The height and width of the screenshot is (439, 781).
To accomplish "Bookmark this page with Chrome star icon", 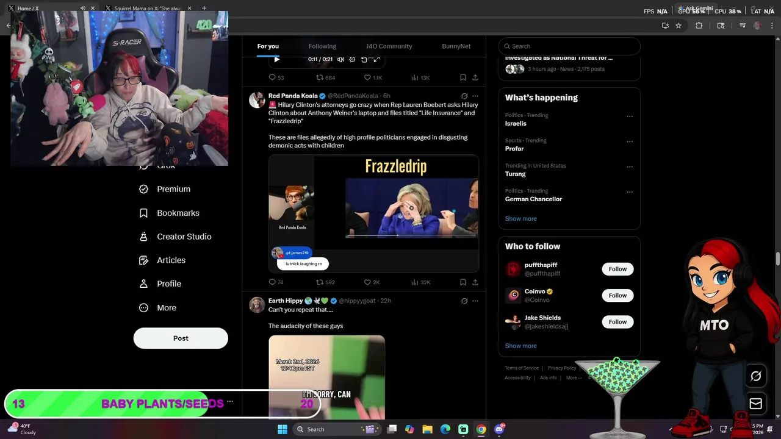I will (x=678, y=26).
